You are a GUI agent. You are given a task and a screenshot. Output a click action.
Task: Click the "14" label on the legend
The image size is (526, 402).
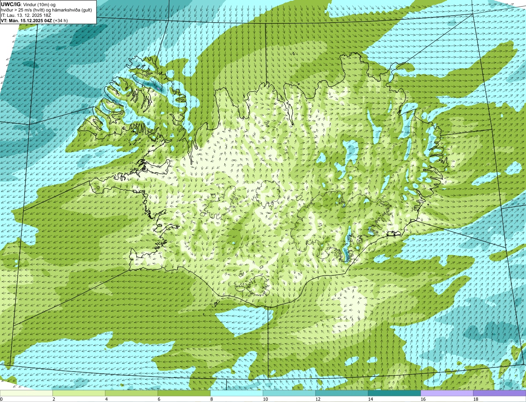[x=371, y=399]
